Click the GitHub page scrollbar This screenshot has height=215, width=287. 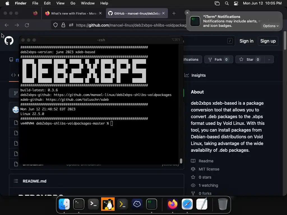pos(285,41)
